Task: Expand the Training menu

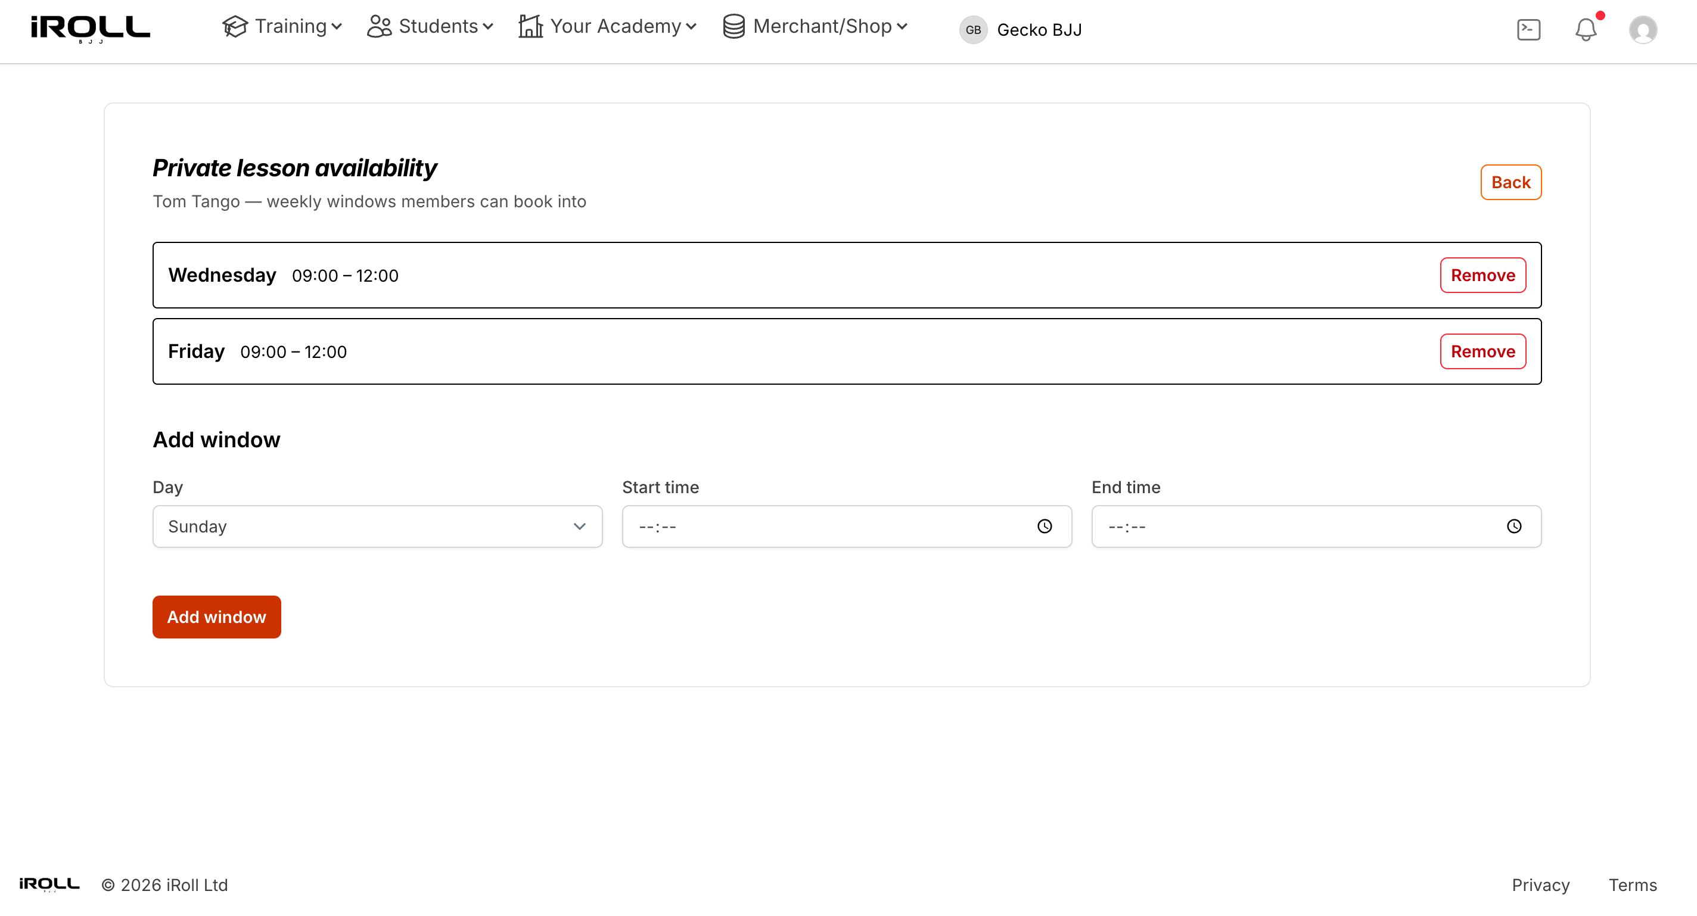Action: 282,26
